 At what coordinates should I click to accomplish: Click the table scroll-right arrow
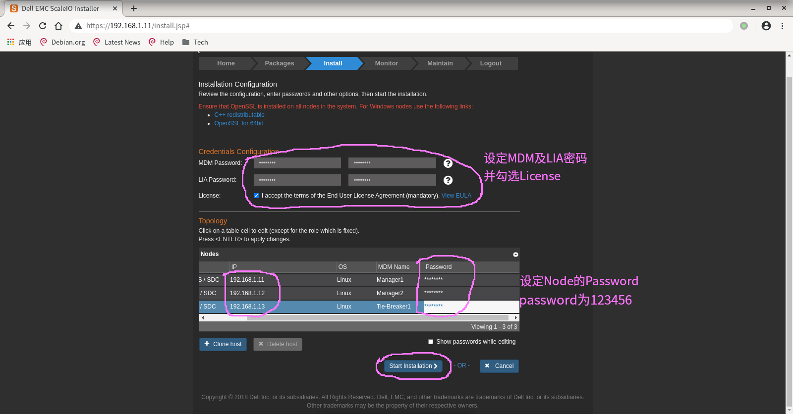(516, 318)
